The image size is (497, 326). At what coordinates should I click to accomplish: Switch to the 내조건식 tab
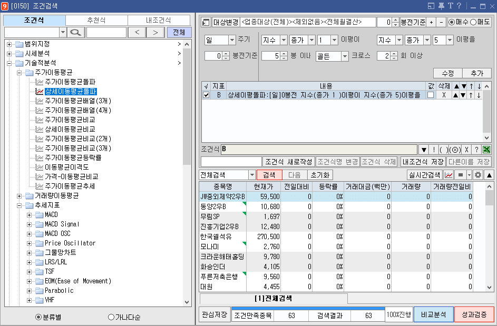pos(159,19)
